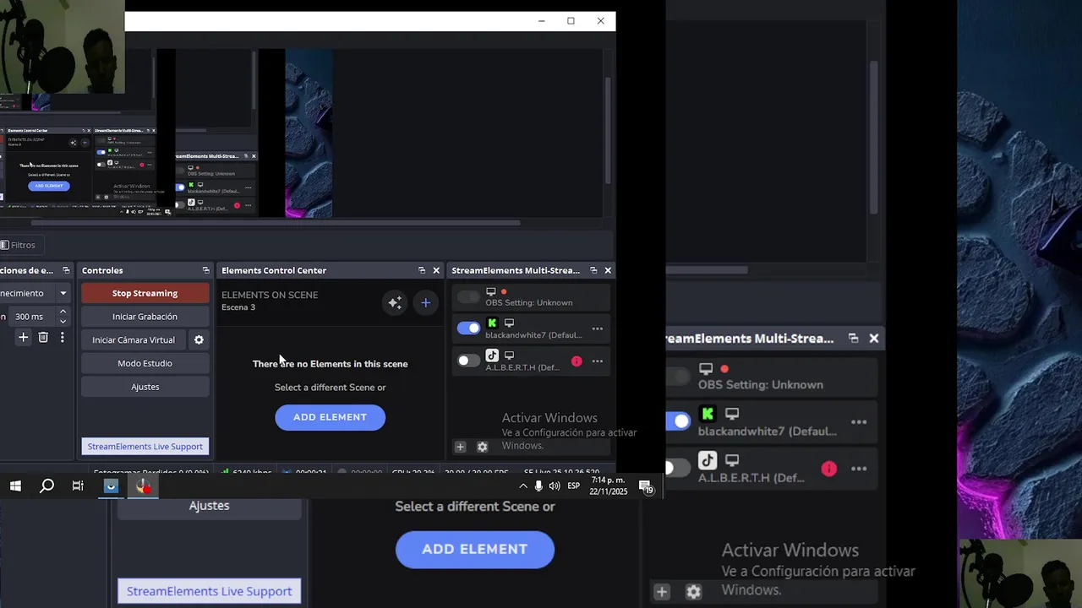Delete the transition using the trash icon
This screenshot has height=608, width=1082.
pyautogui.click(x=43, y=337)
